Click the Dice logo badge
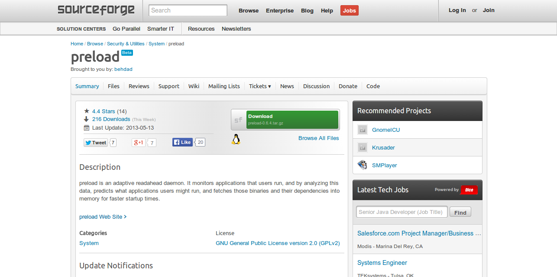Screen dimensions: 557x277 click(469, 190)
